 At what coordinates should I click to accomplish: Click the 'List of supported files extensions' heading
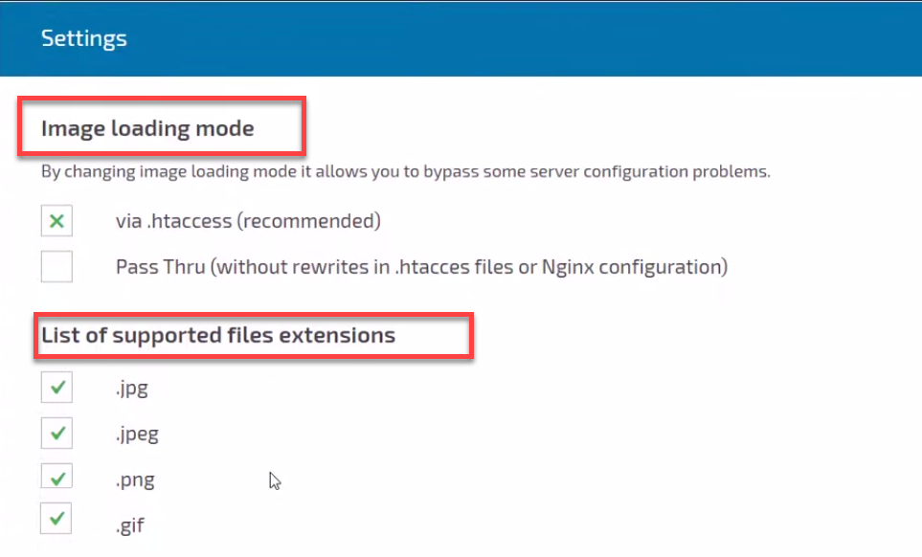click(218, 336)
